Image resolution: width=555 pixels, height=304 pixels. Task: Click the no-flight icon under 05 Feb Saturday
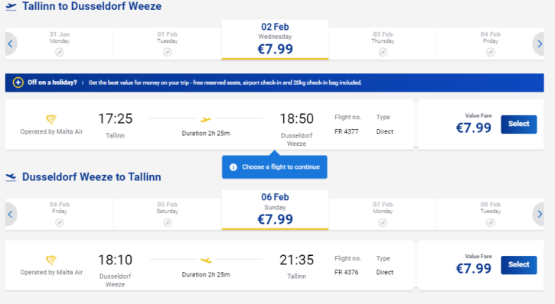click(168, 223)
